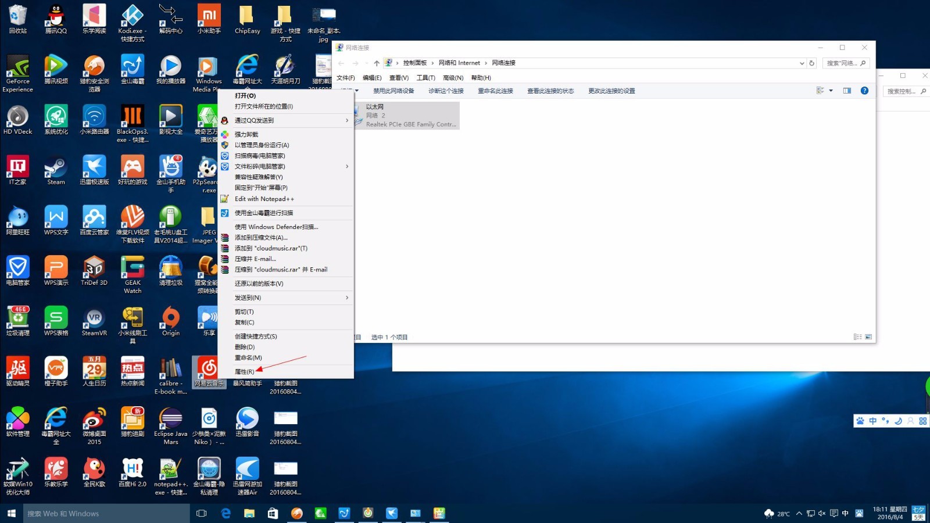Open the Tencent QQ desktop icon

pos(56,19)
